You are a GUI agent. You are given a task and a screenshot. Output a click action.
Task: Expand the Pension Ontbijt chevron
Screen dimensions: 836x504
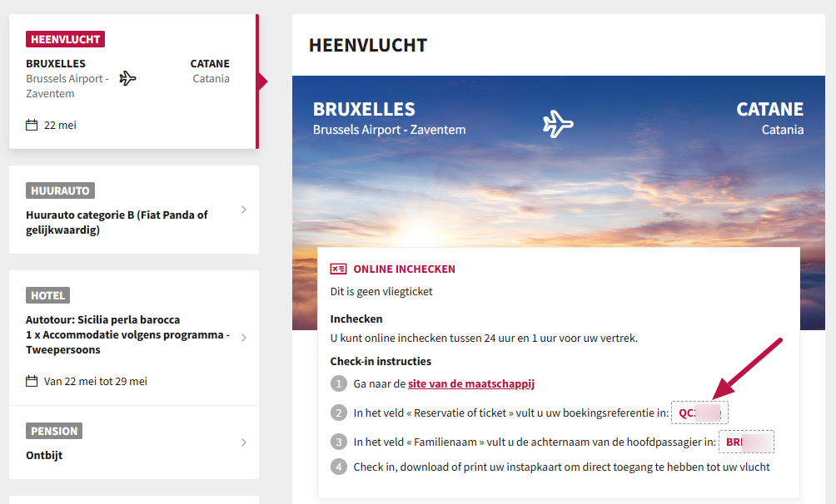coord(244,442)
